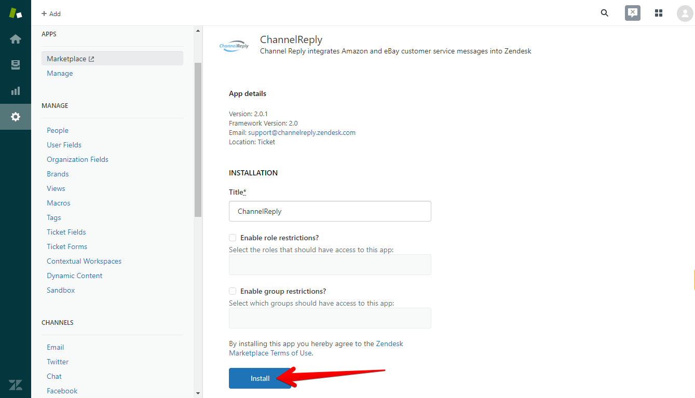
Task: Click the 'Location: Ticket' text
Action: 252,142
